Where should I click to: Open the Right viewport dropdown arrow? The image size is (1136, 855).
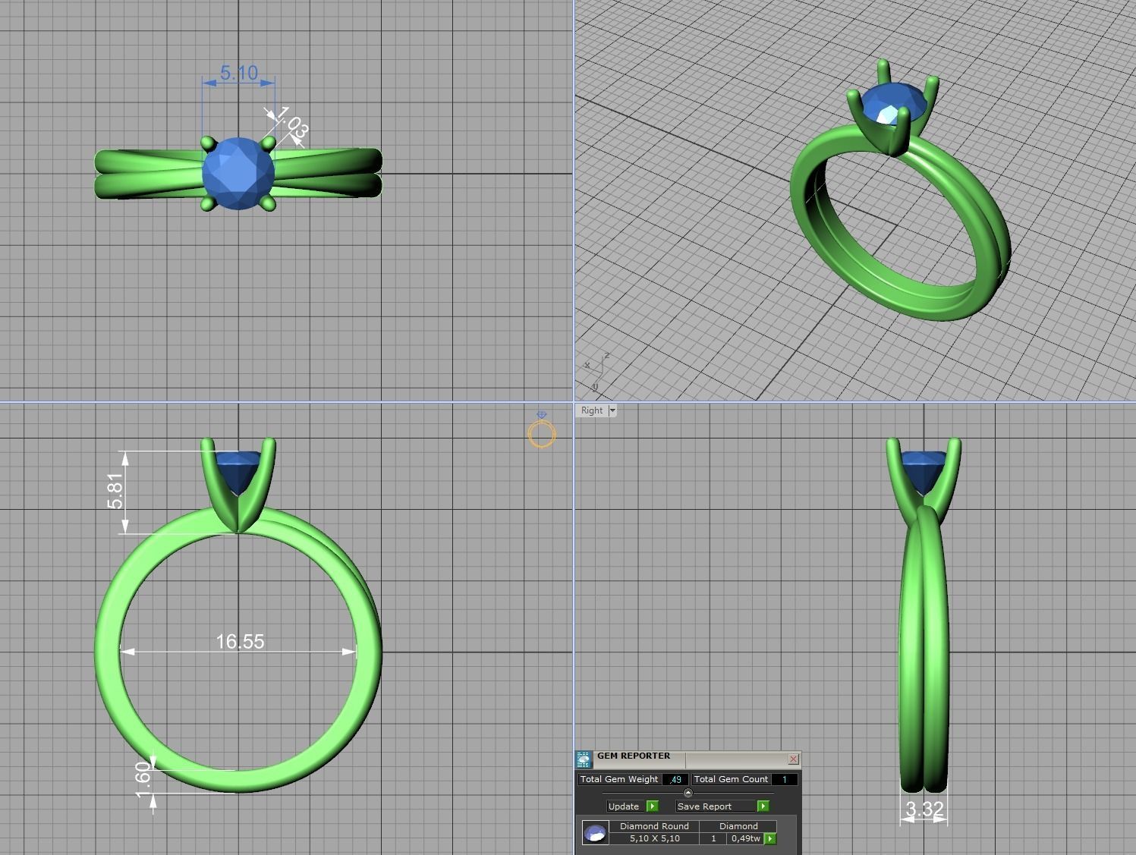(612, 410)
